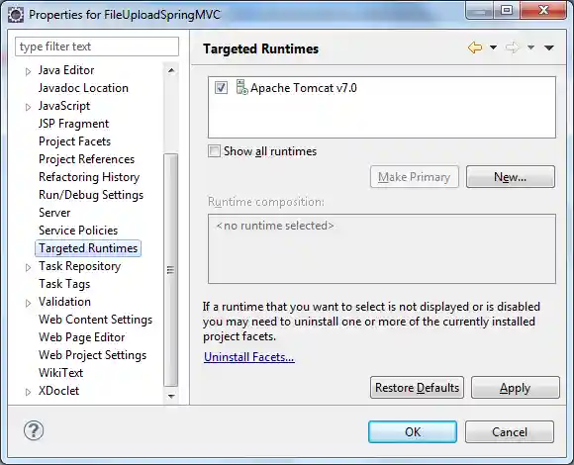Click the back navigation arrow icon
Viewport: 574px width, 465px height.
pyautogui.click(x=475, y=47)
